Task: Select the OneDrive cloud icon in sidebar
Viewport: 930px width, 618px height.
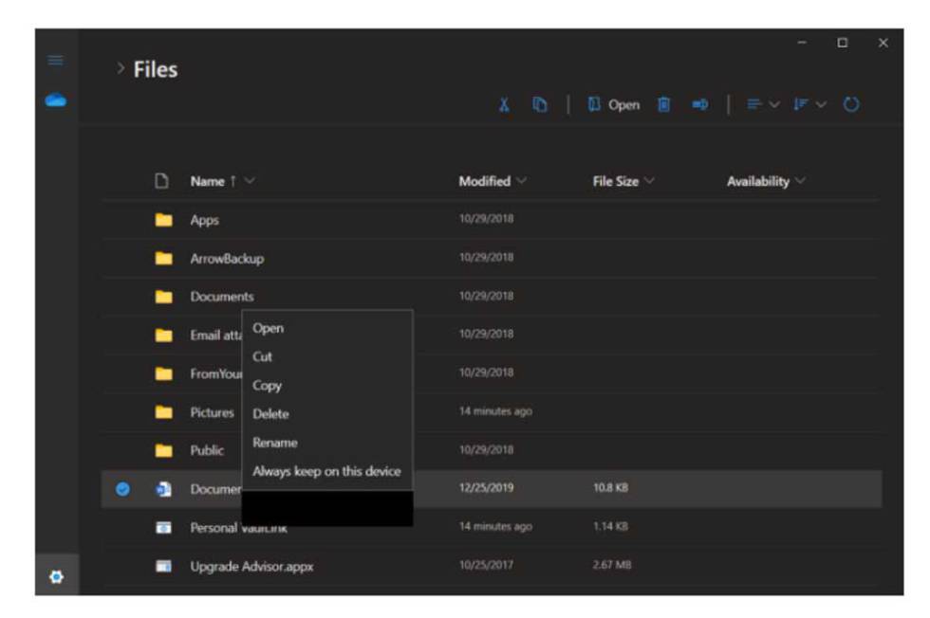Action: (56, 100)
